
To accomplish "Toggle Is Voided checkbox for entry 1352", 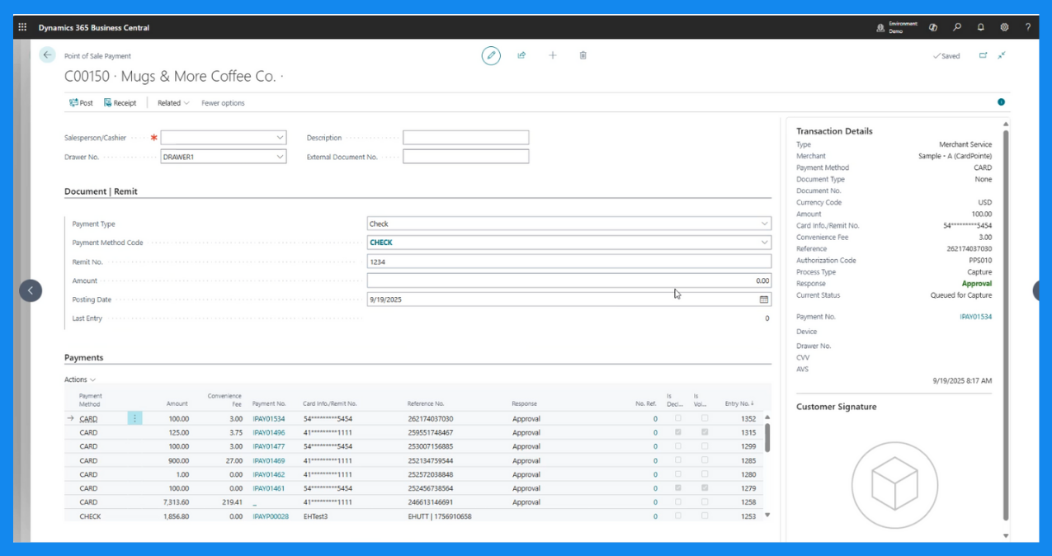I will (x=705, y=418).
